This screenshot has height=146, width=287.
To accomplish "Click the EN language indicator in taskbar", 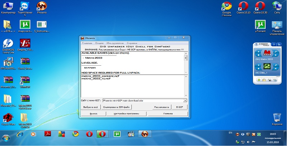I will (230, 133).
